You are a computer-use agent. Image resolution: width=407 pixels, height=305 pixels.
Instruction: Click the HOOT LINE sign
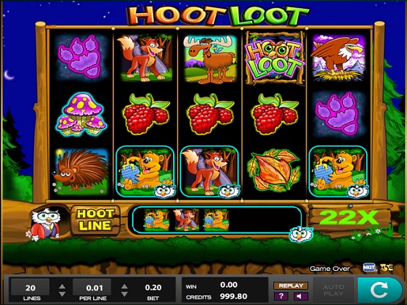(95, 219)
